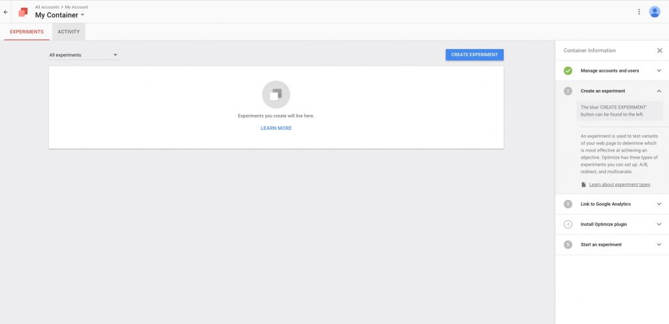669x324 pixels.
Task: Click the gray experiments placeholder icon
Action: click(276, 95)
